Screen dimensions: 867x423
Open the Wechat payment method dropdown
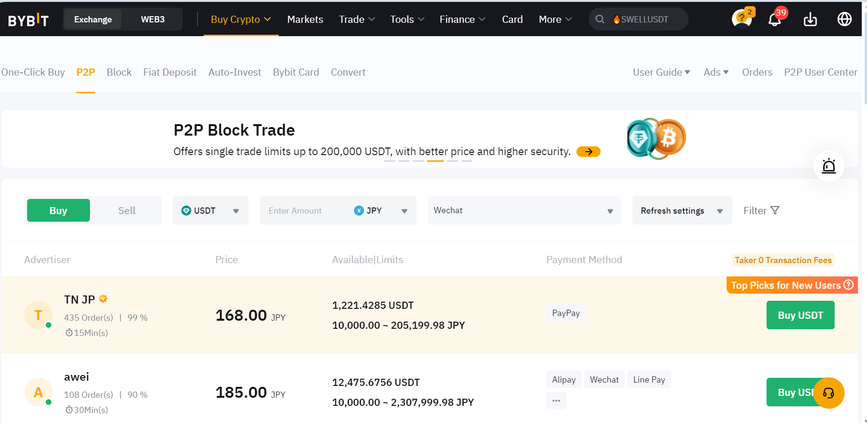coord(524,210)
